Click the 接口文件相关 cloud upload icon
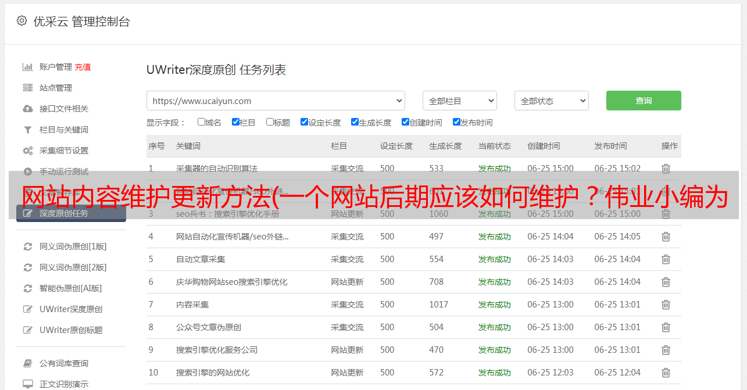747x390 pixels. tap(27, 109)
